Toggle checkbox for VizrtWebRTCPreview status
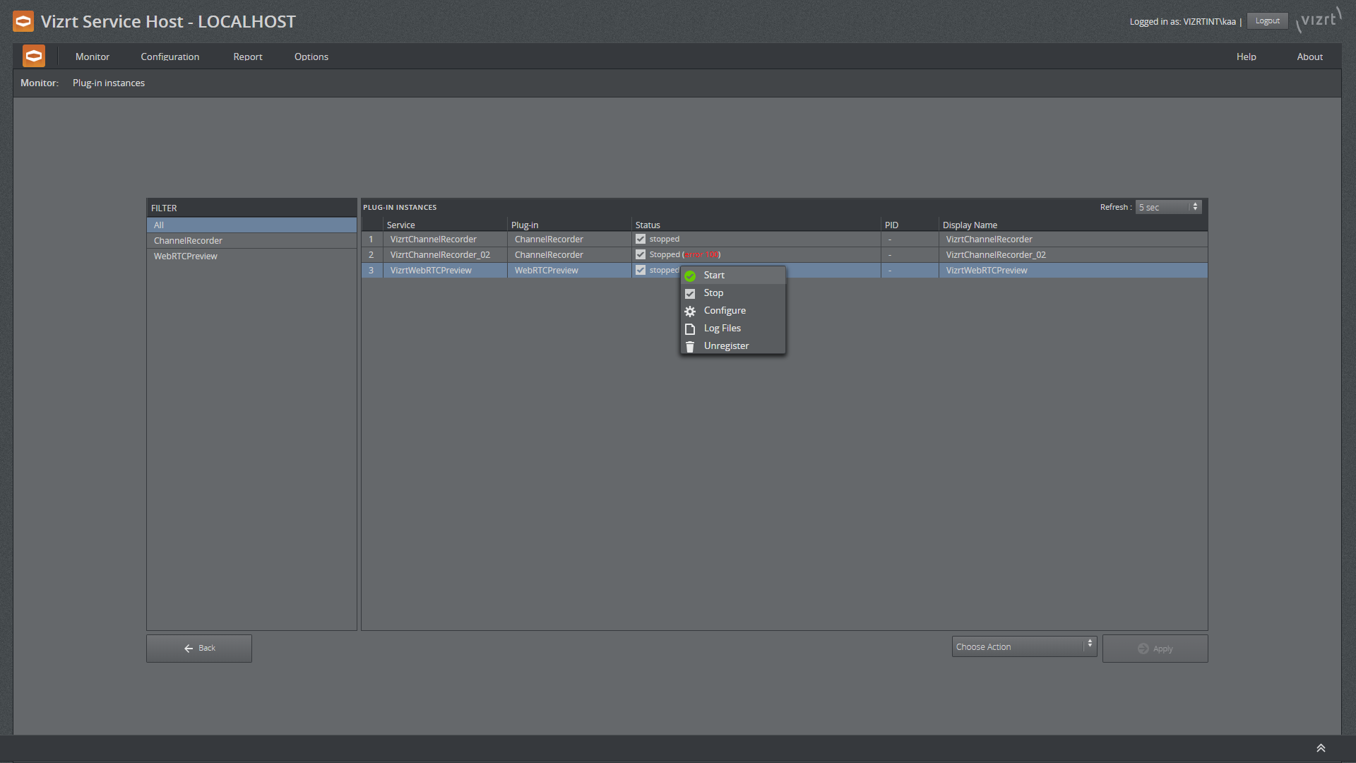 click(x=640, y=269)
